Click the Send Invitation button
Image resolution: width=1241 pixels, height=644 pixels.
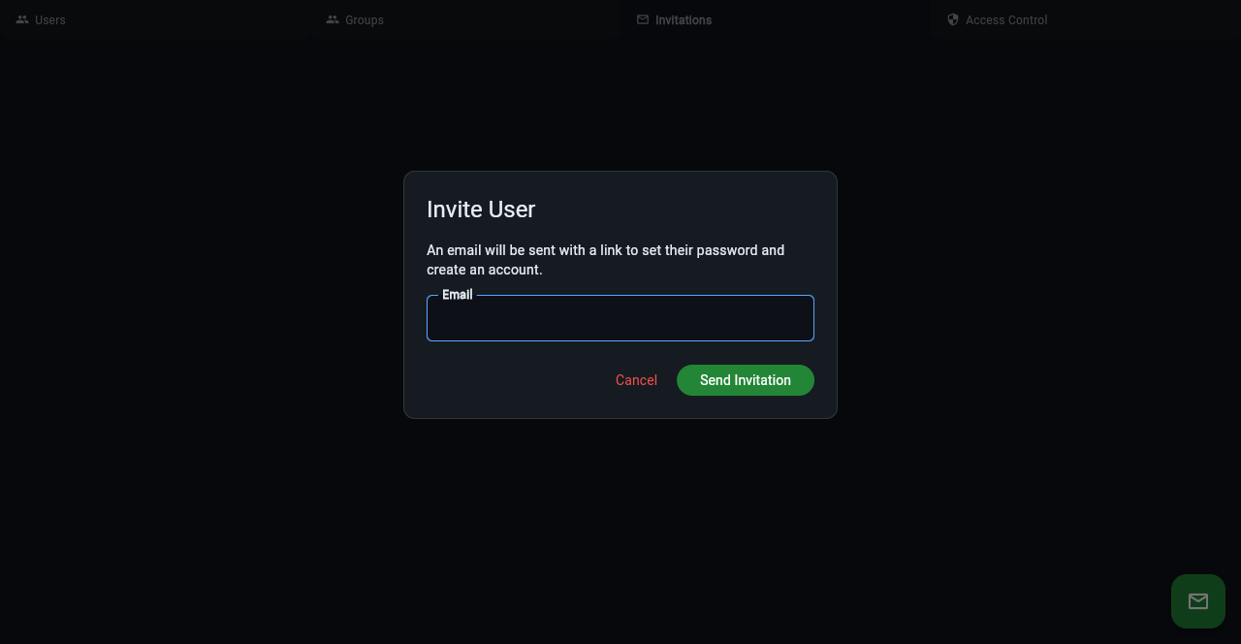pos(746,380)
